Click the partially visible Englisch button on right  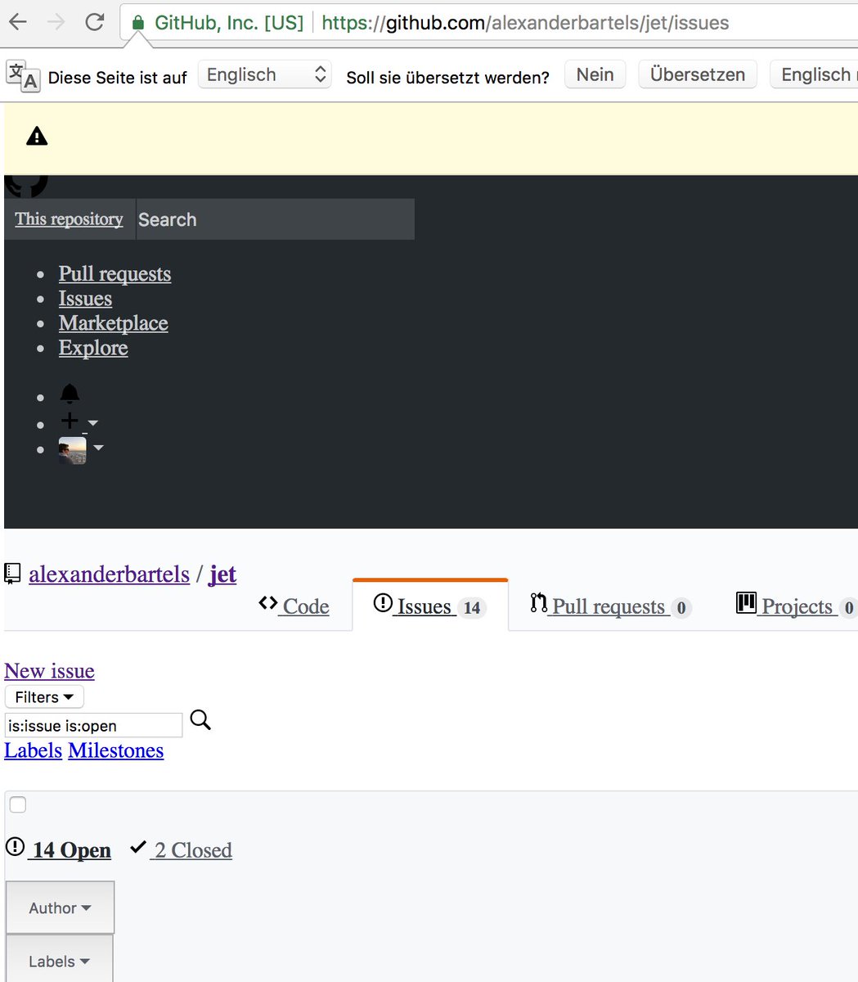point(815,74)
